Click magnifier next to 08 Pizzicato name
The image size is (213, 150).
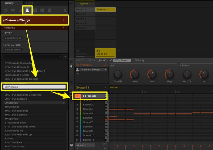(x=105, y=65)
